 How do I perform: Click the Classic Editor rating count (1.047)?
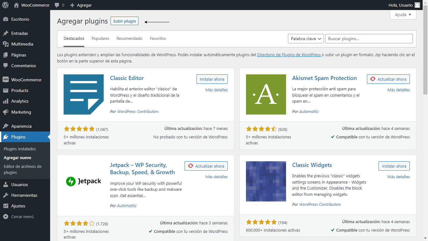(x=102, y=129)
